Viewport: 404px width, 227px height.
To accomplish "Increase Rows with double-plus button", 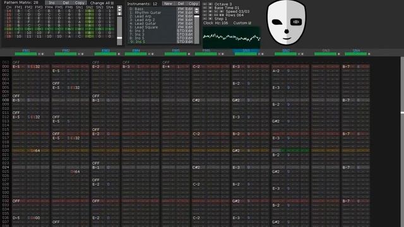I will pyautogui.click(x=222, y=15).
